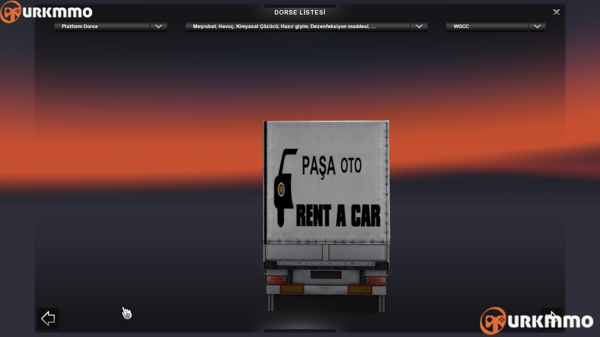This screenshot has width=600, height=337.
Task: Click the Paşa Oto Rent A Car trailer preview
Action: click(x=326, y=216)
